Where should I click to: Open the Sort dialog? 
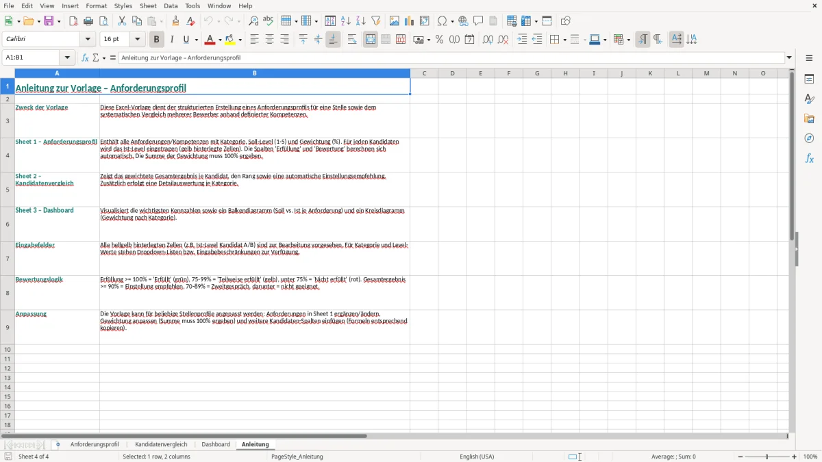tap(330, 21)
